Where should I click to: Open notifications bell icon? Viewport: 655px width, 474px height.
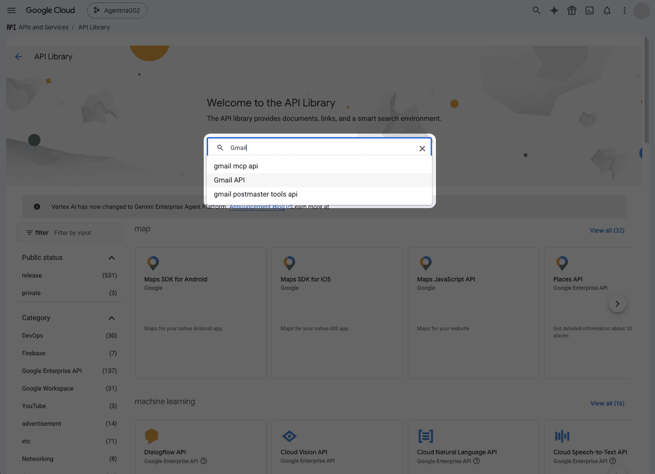point(607,11)
